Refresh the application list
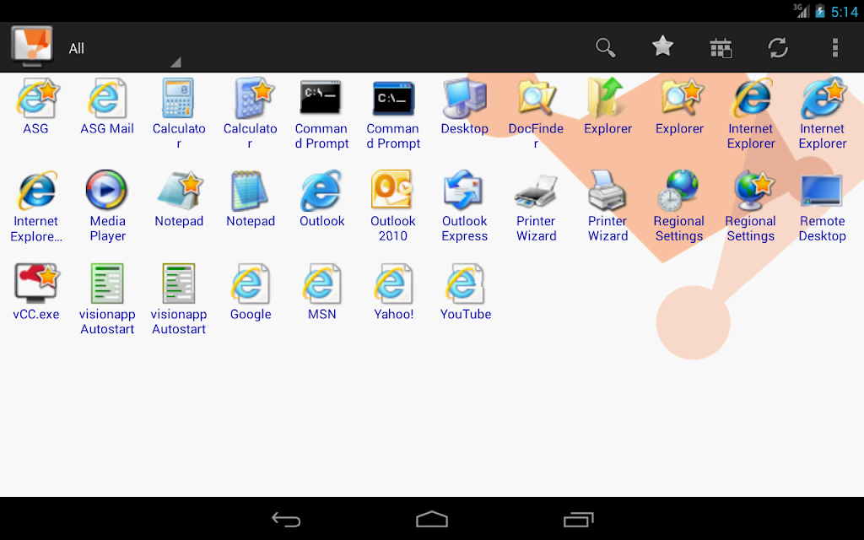Screen dimensions: 864x540 (778, 48)
